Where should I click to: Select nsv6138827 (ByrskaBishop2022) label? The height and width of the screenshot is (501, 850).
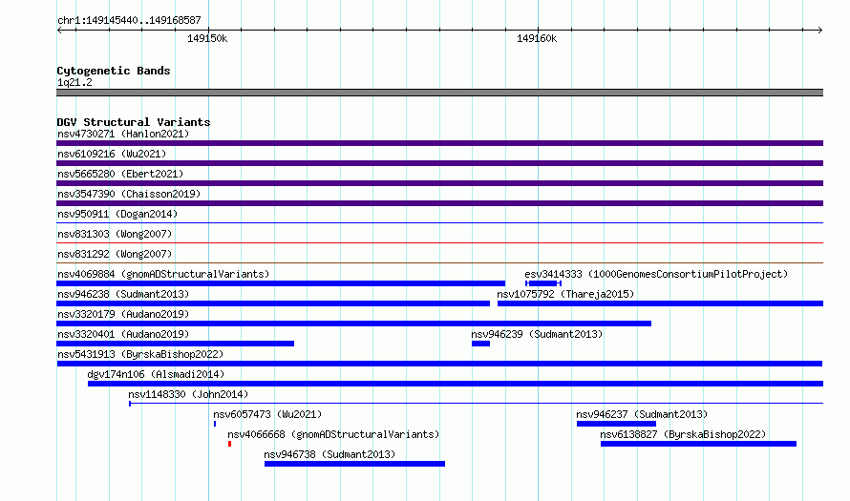coord(683,434)
